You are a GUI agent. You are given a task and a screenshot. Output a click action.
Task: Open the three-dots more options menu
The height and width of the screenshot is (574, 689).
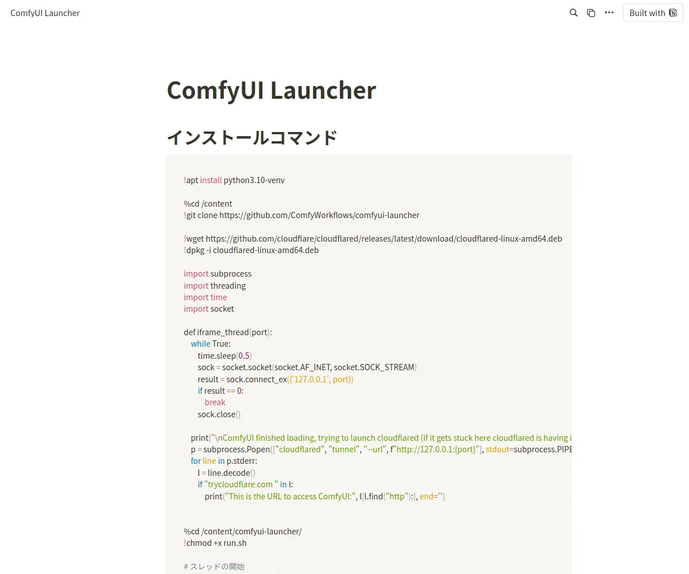pos(609,13)
